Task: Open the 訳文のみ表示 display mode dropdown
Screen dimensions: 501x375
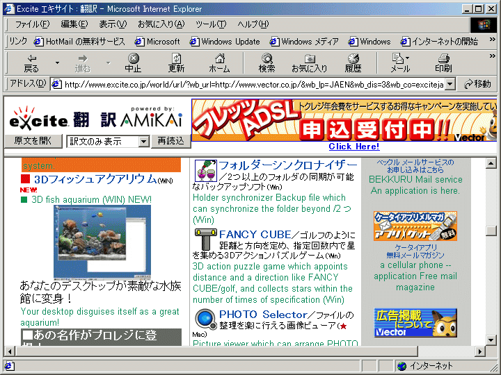Action: coord(108,141)
